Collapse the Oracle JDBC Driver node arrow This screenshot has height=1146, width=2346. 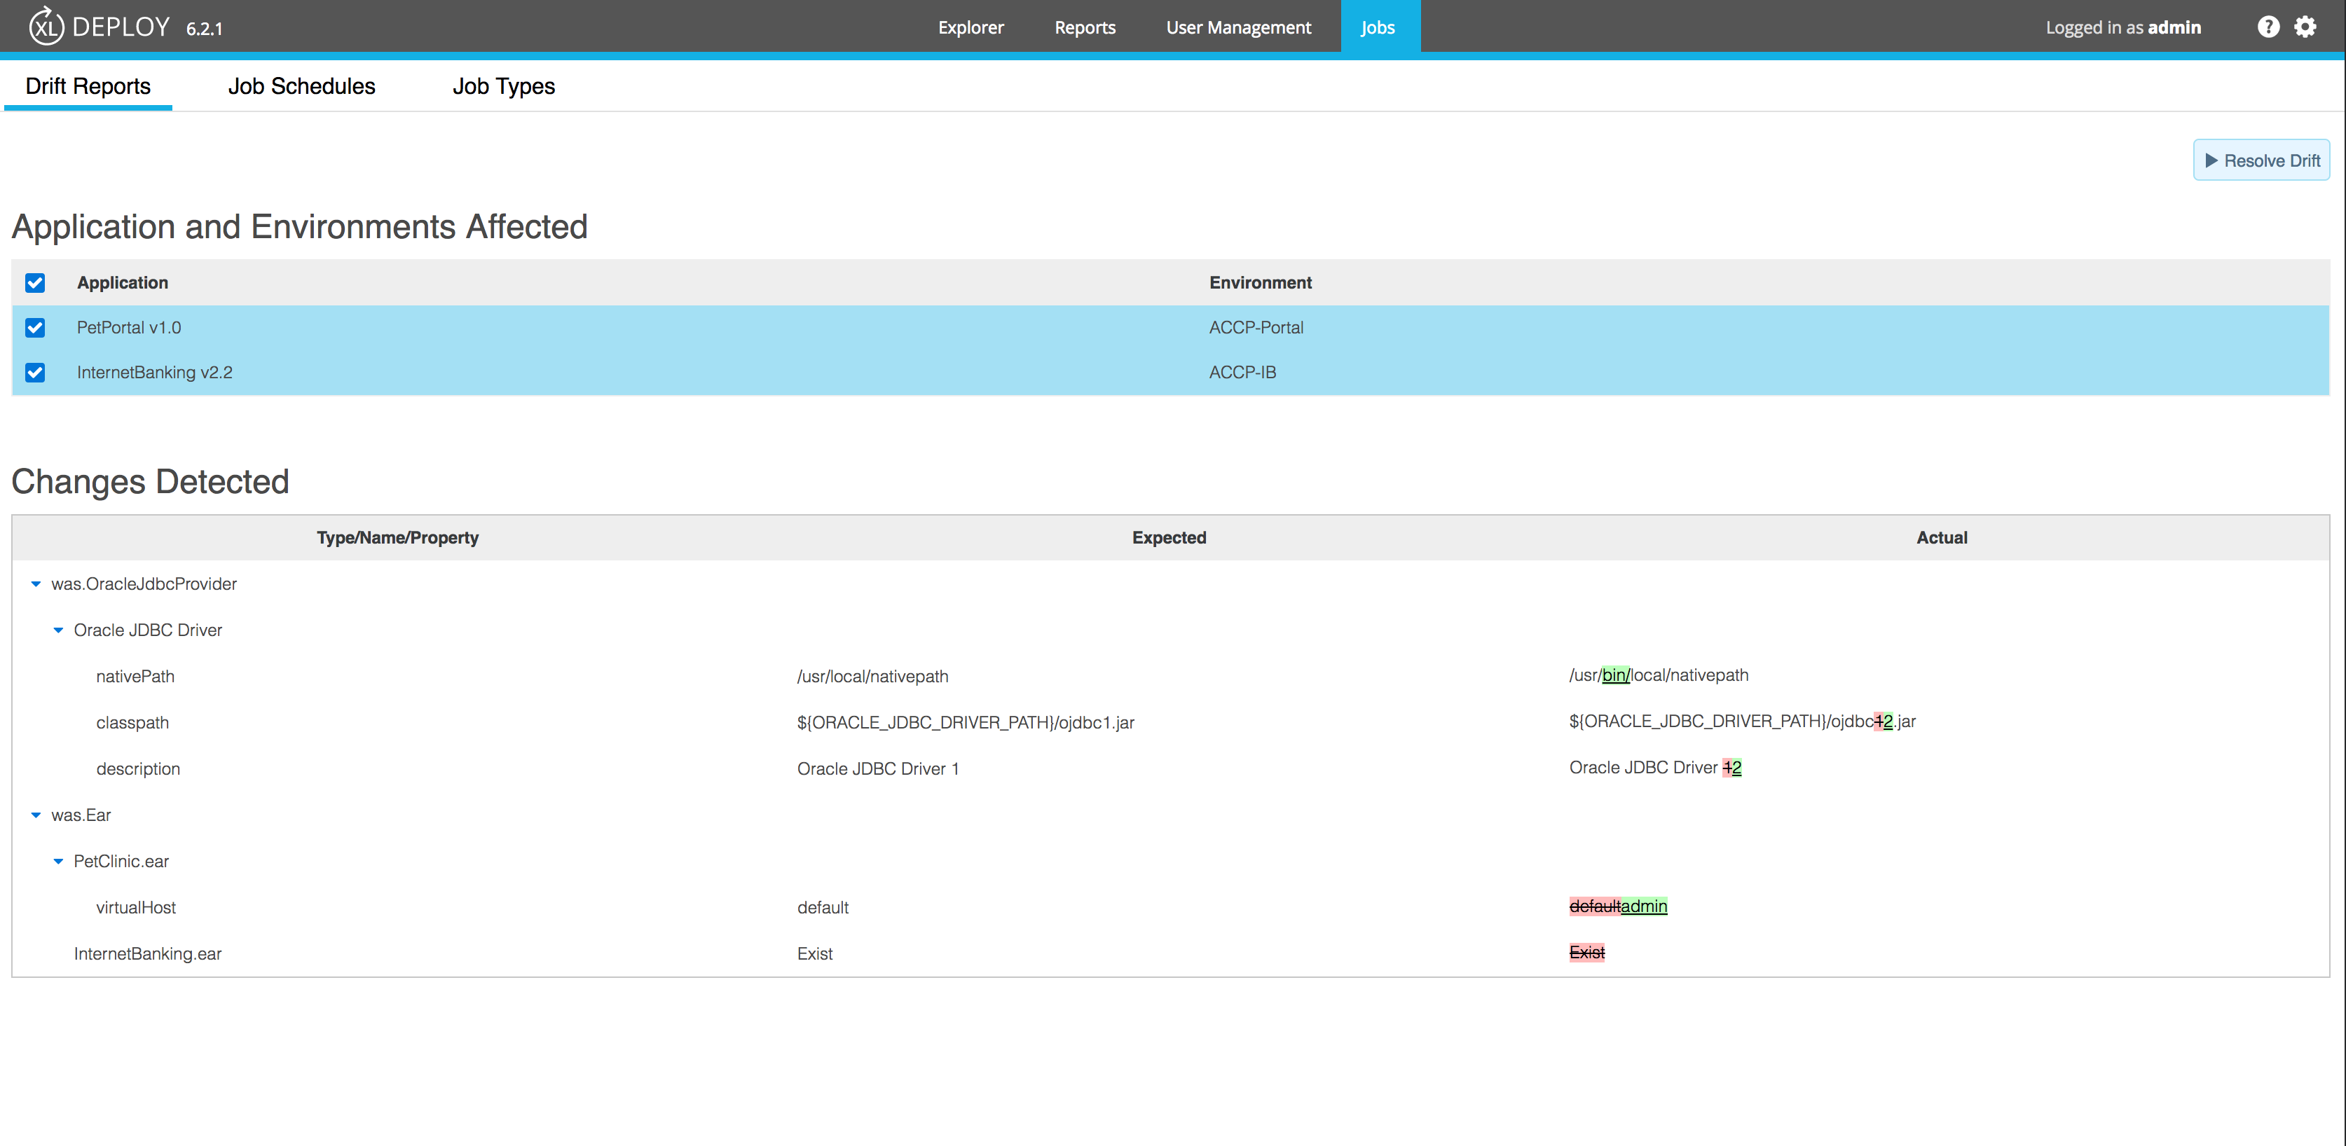58,630
